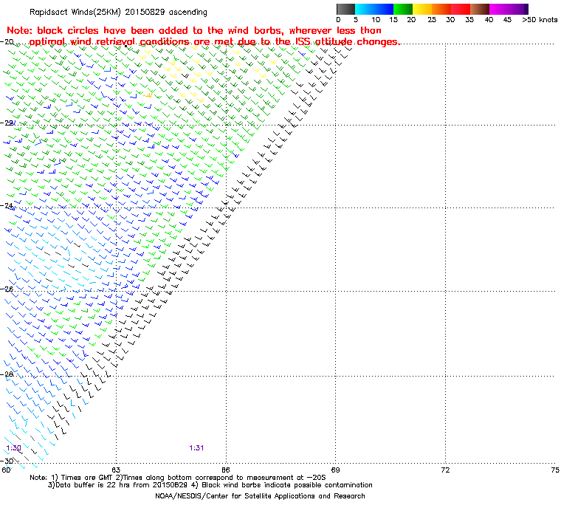This screenshot has height=508, width=561.
Task: Click the NOAA/NESDIS credit line
Action: tap(260, 496)
